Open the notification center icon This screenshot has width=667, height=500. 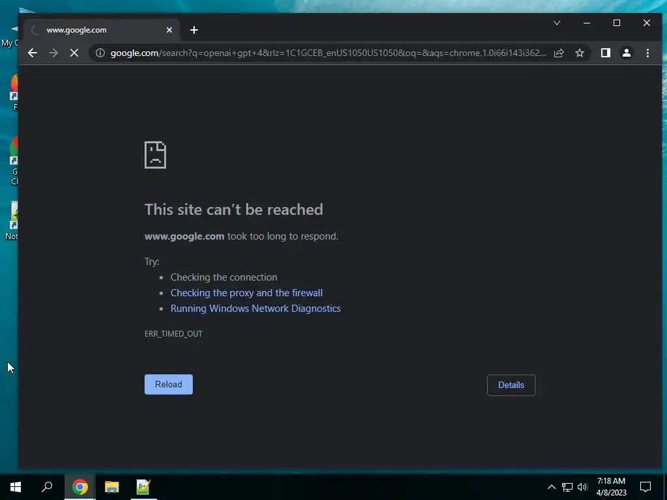(x=646, y=487)
